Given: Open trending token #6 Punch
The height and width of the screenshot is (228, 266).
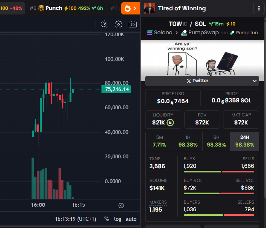Looking at the screenshot, I should (x=66, y=8).
